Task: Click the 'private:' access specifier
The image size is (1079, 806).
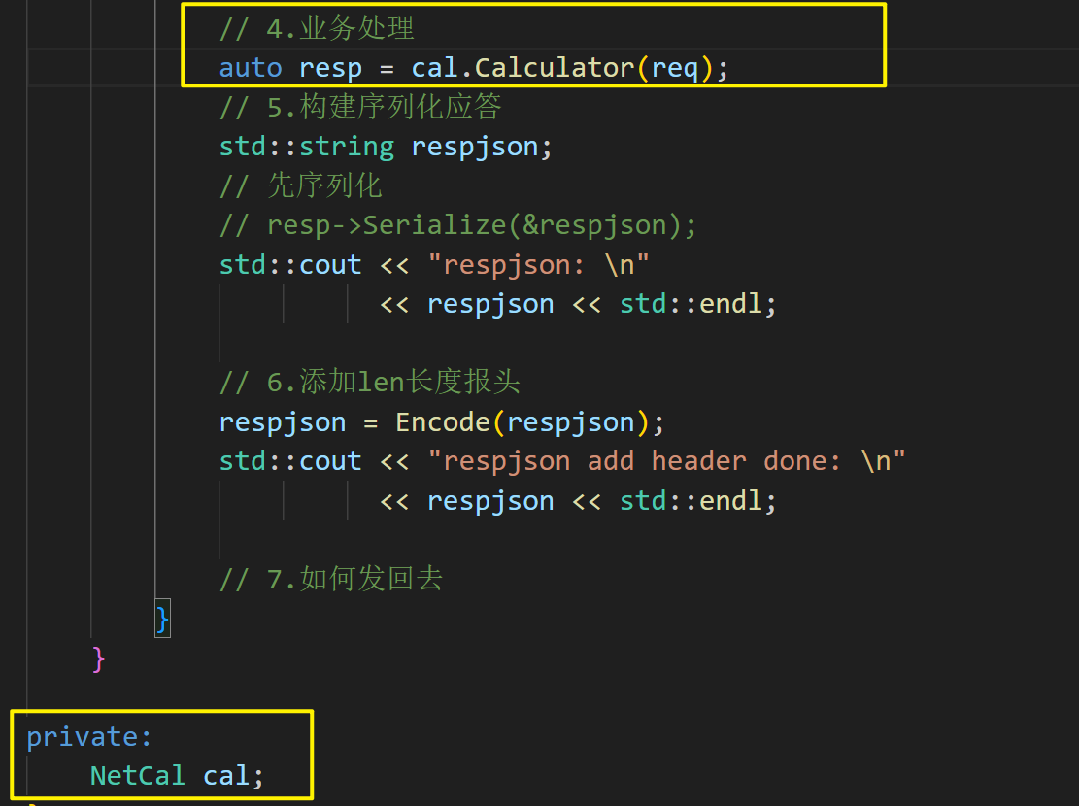Action: (89, 736)
